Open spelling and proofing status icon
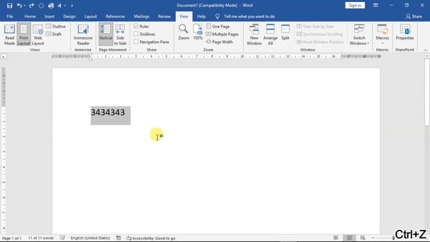This screenshot has width=430, height=242. click(x=62, y=238)
